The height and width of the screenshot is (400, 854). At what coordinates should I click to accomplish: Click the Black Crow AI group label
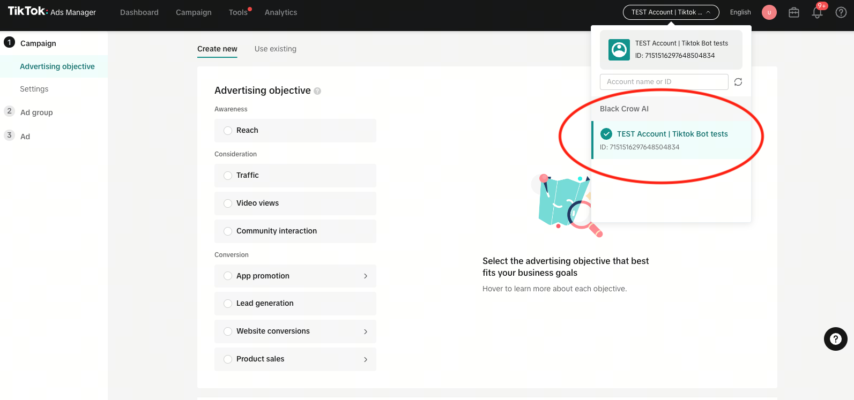coord(624,109)
